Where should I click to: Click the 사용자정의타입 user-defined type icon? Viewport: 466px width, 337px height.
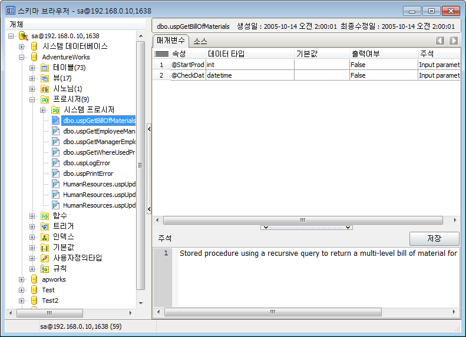click(x=45, y=258)
